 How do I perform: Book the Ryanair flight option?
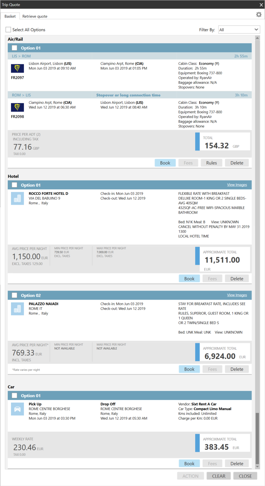point(165,163)
